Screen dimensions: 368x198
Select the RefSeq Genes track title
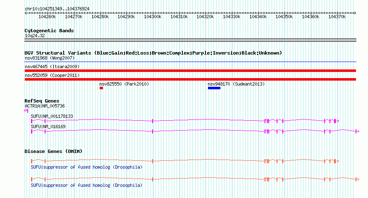click(x=42, y=101)
